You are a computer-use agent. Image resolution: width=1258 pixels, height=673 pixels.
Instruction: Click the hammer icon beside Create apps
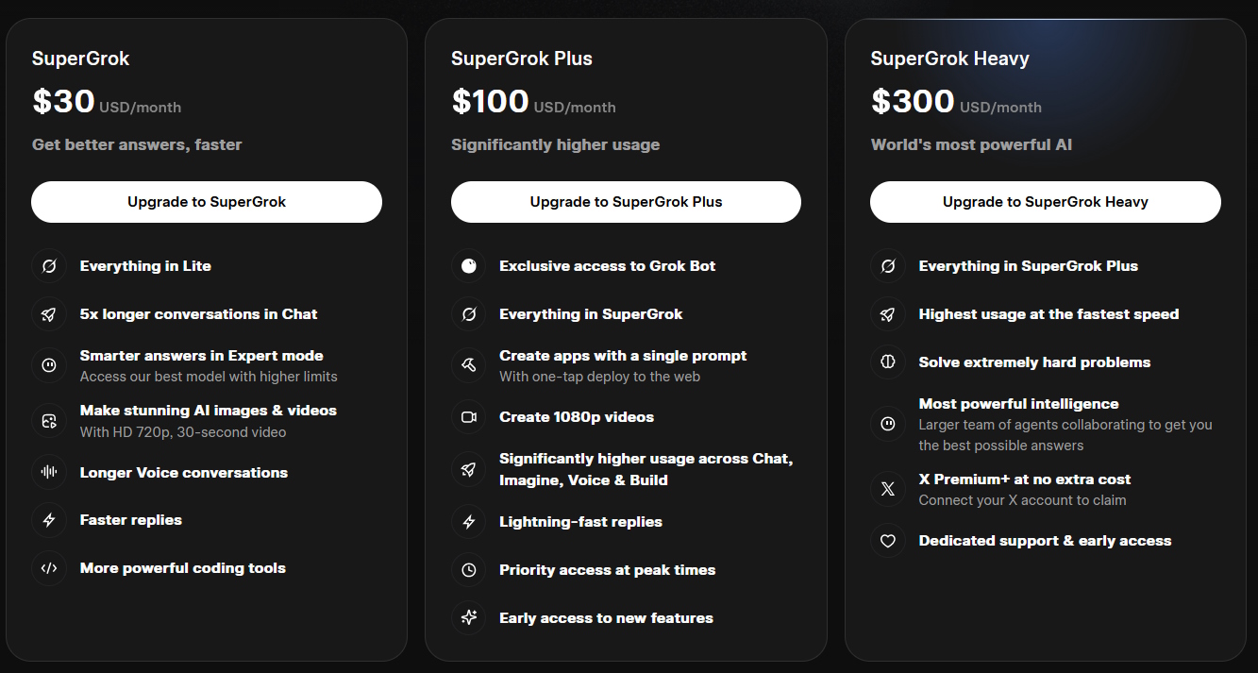click(x=468, y=365)
